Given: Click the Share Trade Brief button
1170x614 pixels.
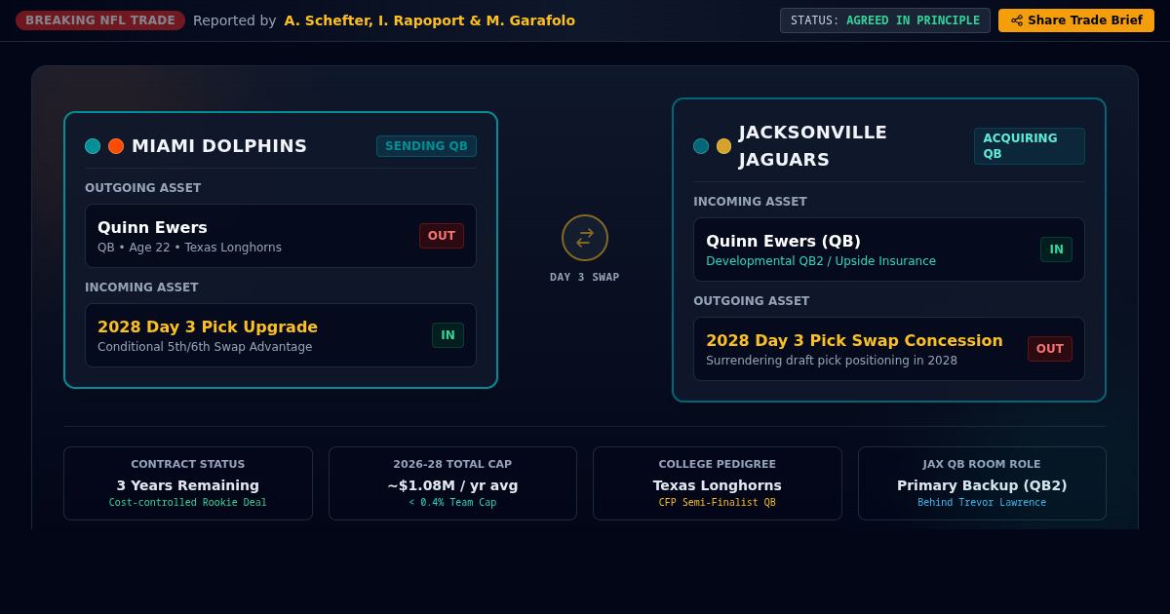Looking at the screenshot, I should 1076,20.
